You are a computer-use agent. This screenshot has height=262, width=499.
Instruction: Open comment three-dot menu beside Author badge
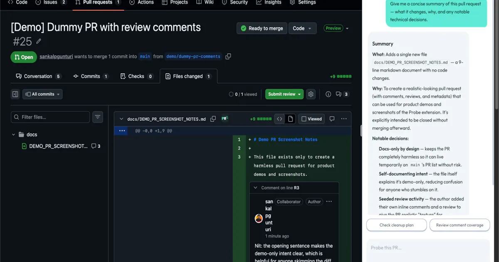[x=329, y=202]
